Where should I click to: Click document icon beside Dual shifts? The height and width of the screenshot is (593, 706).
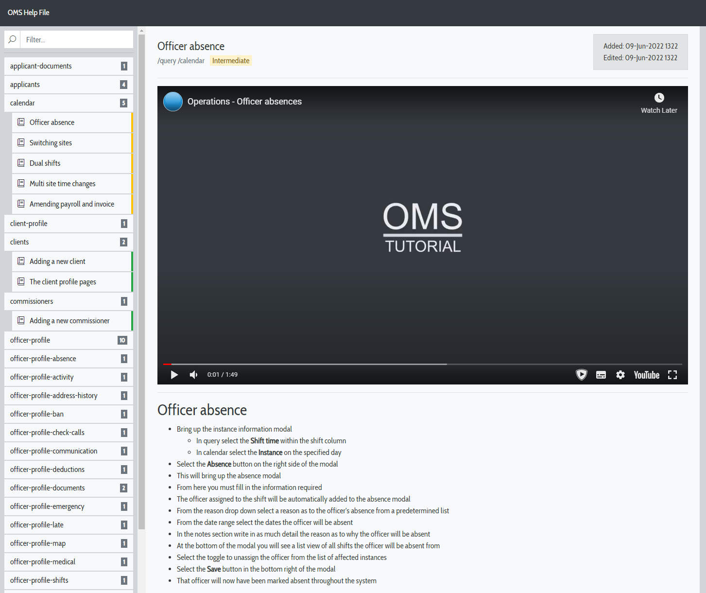click(x=21, y=163)
